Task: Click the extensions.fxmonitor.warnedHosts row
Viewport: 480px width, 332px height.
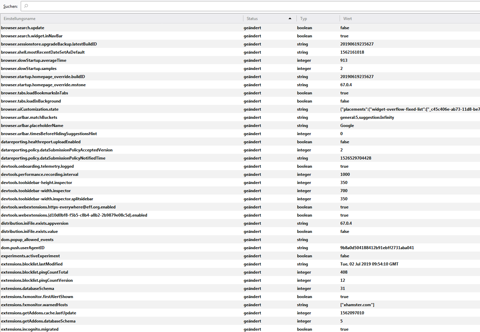Action: (x=34, y=305)
